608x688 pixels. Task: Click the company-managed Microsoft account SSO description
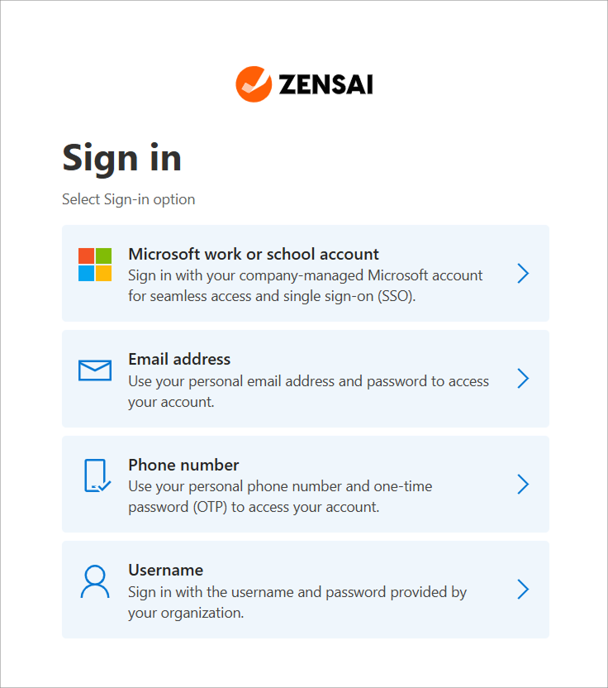tap(305, 284)
